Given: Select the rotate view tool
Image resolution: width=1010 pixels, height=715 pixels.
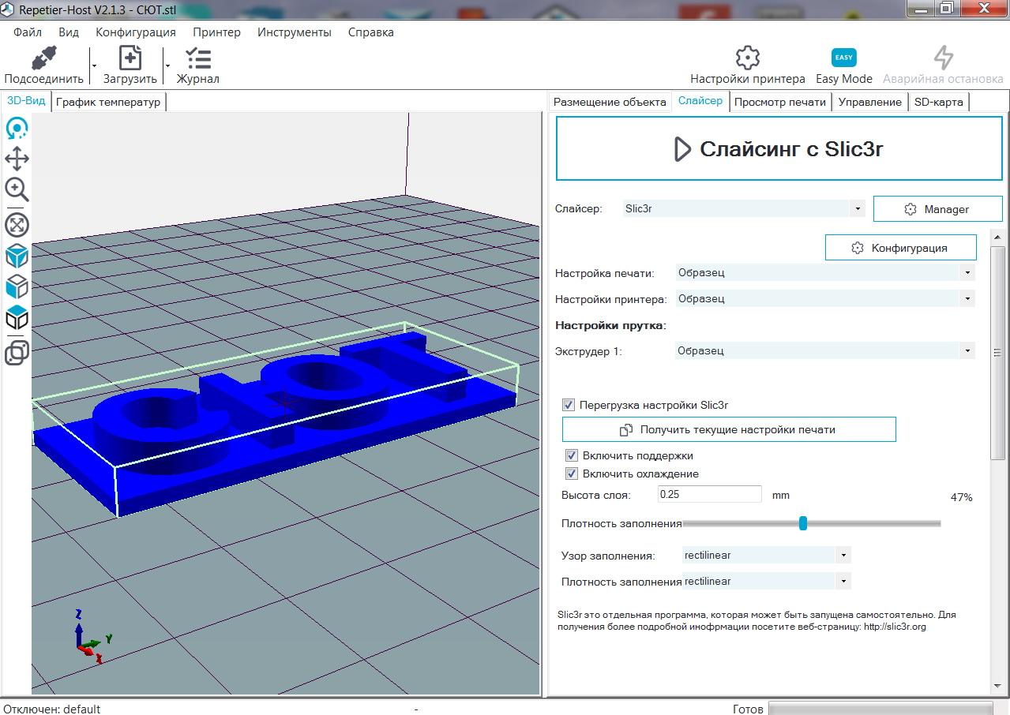Looking at the screenshot, I should point(17,128).
